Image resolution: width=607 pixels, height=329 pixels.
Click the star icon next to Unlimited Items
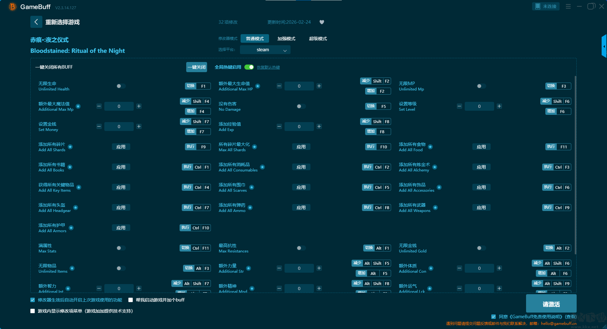point(72,268)
